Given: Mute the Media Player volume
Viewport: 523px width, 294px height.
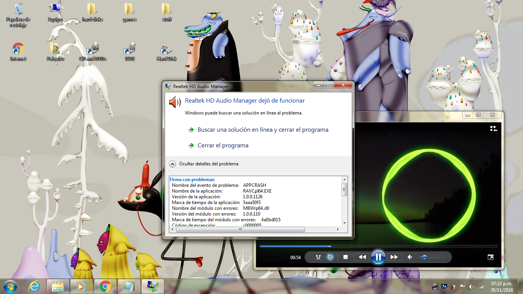Looking at the screenshot, I should click(410, 257).
